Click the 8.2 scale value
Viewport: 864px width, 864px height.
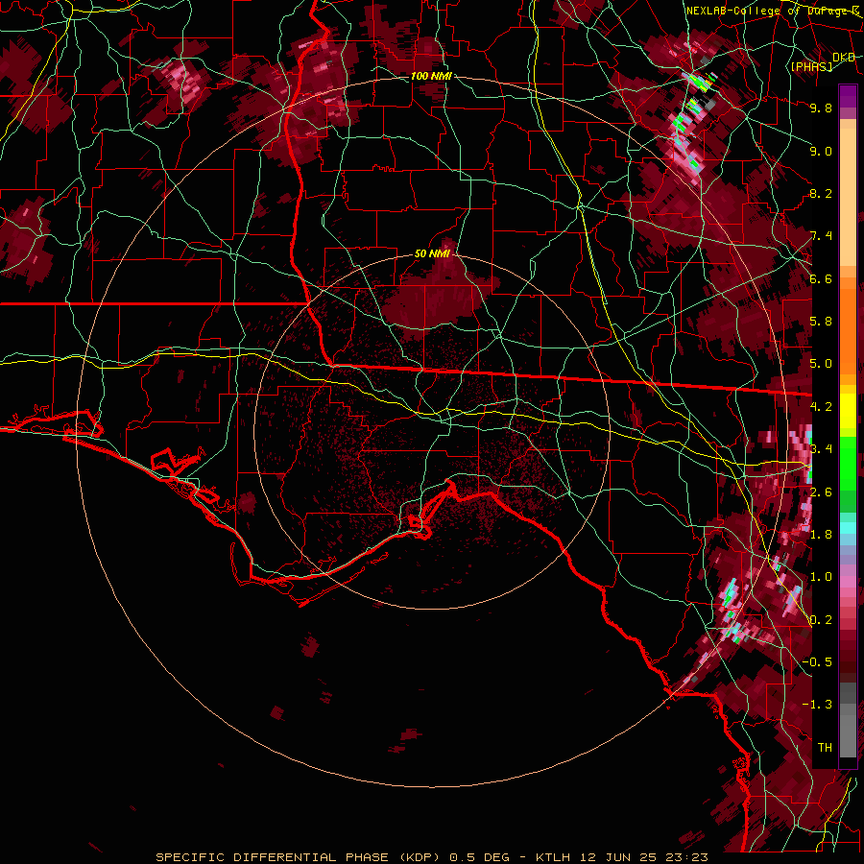tap(821, 193)
